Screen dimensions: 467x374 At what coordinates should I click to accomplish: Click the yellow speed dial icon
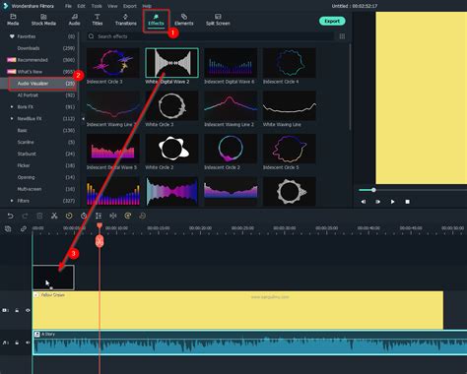[x=69, y=216]
